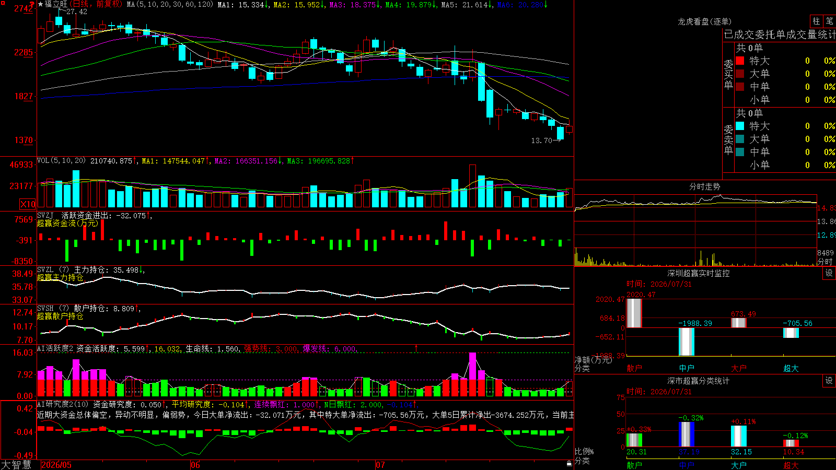Click the 散户 net amount bar 2020.47
This screenshot has height=470, width=836.
(634, 313)
